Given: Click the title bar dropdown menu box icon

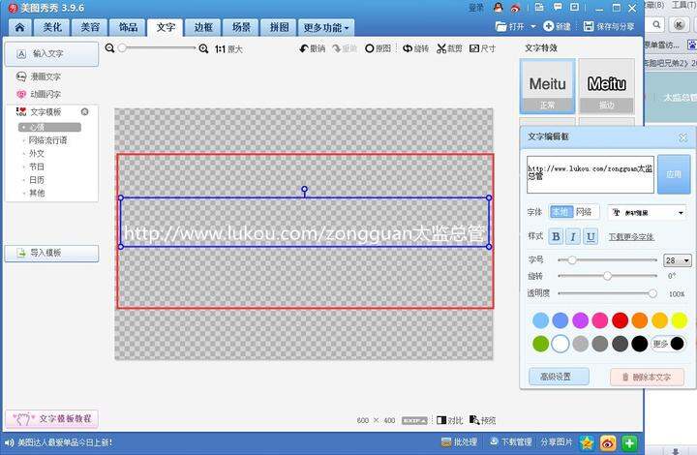Looking at the screenshot, I should [x=574, y=8].
